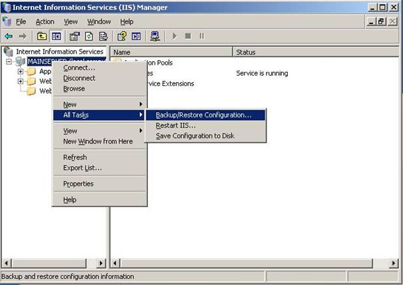
Task: Click left scroll arrow of list pane
Action: [x=115, y=263]
